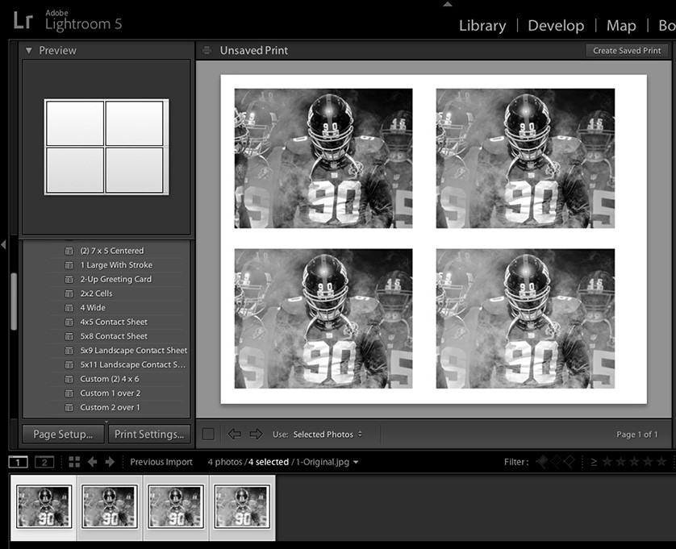Click the main window 1 icon
Image resolution: width=676 pixels, height=549 pixels.
[x=18, y=461]
